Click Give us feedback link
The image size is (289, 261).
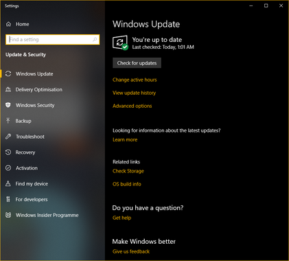click(x=131, y=251)
